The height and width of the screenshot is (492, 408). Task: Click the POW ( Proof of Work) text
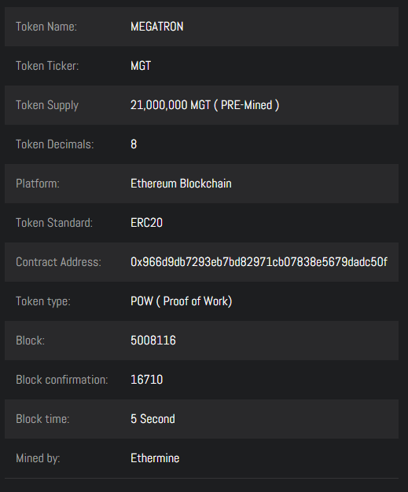pos(182,301)
